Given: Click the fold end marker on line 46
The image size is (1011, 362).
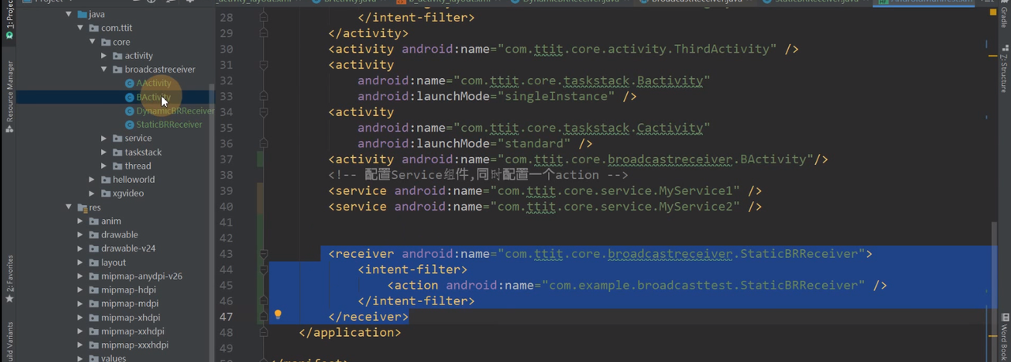Looking at the screenshot, I should pos(264,301).
